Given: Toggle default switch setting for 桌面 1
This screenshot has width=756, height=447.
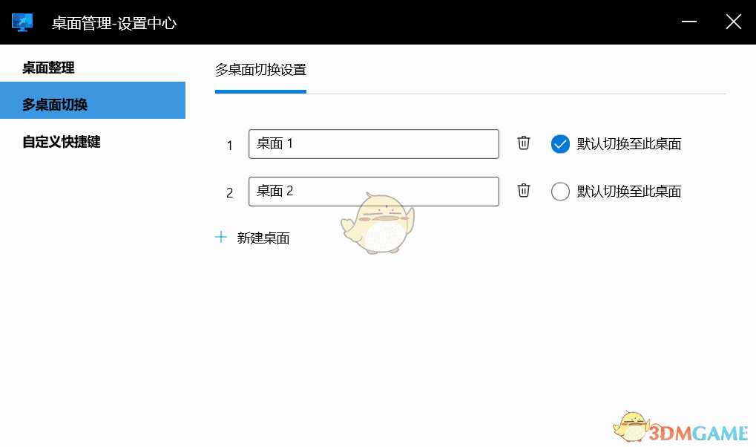Looking at the screenshot, I should click(560, 143).
